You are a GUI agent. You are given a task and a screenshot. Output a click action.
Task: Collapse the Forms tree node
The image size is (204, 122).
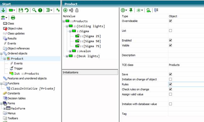tap(1, 104)
